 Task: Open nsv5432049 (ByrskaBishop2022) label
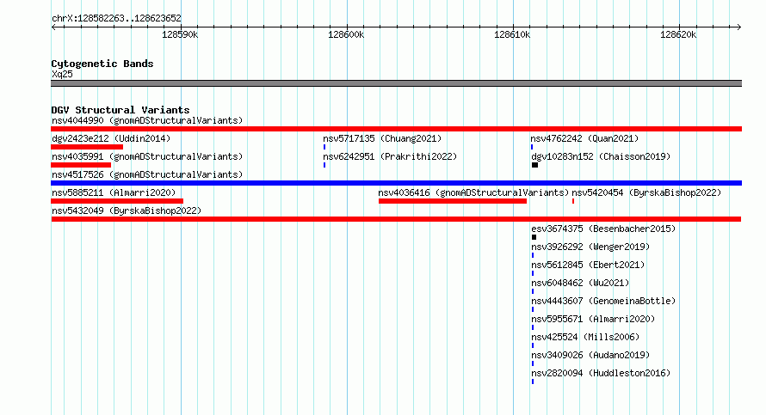[x=127, y=211]
